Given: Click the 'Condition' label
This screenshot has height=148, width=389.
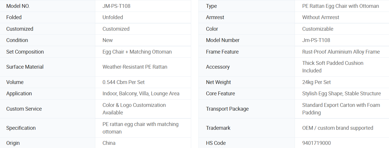Looking at the screenshot, I should point(17,40).
